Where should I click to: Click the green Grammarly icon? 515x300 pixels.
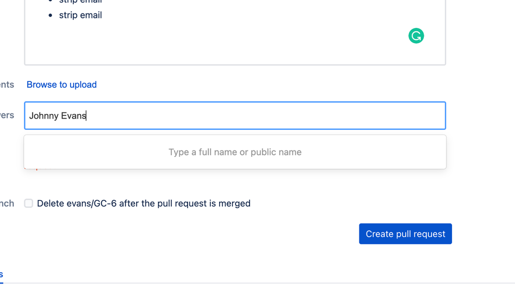pyautogui.click(x=416, y=36)
